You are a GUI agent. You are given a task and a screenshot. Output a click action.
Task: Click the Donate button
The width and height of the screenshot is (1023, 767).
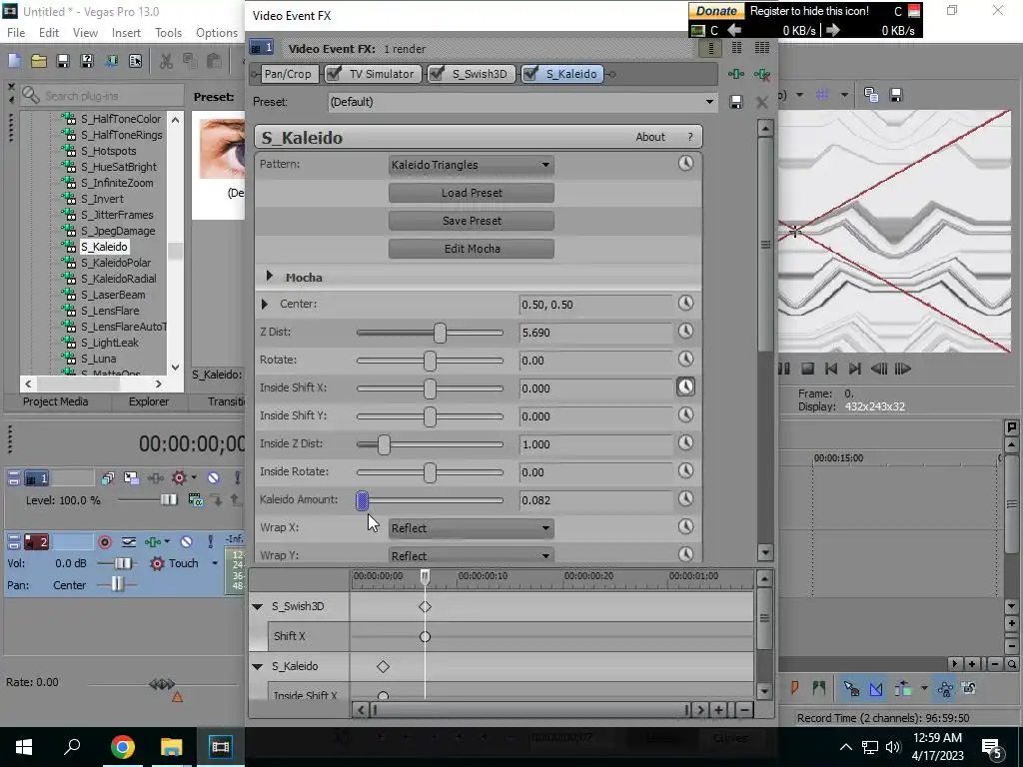click(x=716, y=11)
